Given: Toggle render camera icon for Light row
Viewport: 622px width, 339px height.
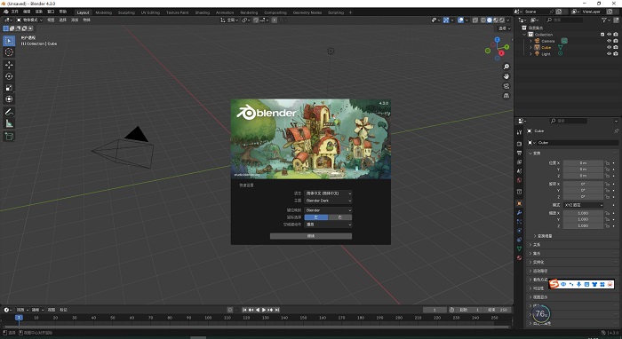Looking at the screenshot, I should point(615,53).
